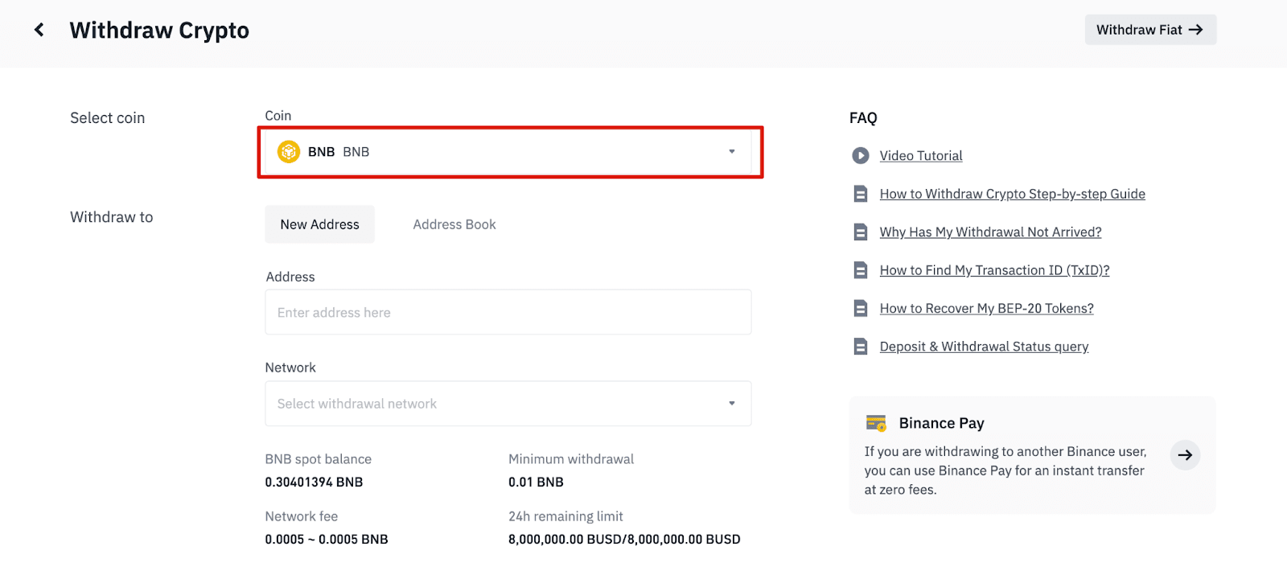Click the back arrow beside Withdraw Crypto
The height and width of the screenshot is (579, 1287).
pyautogui.click(x=39, y=30)
